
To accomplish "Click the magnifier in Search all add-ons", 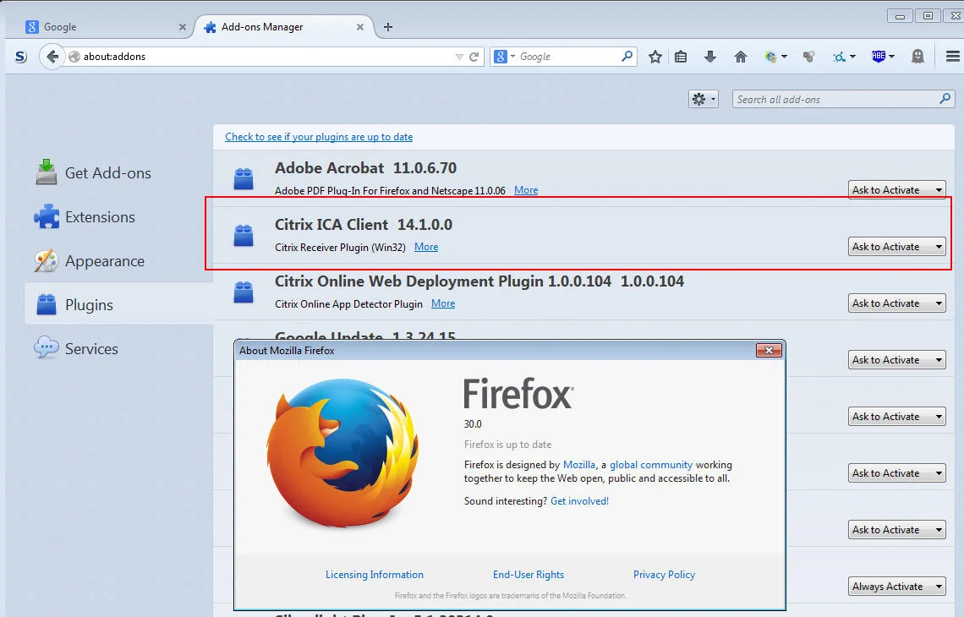I will click(x=945, y=98).
